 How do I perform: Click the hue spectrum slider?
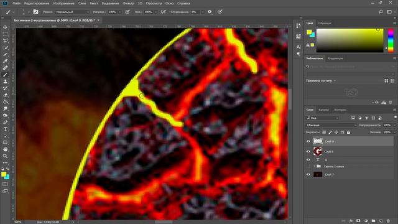pos(391,40)
